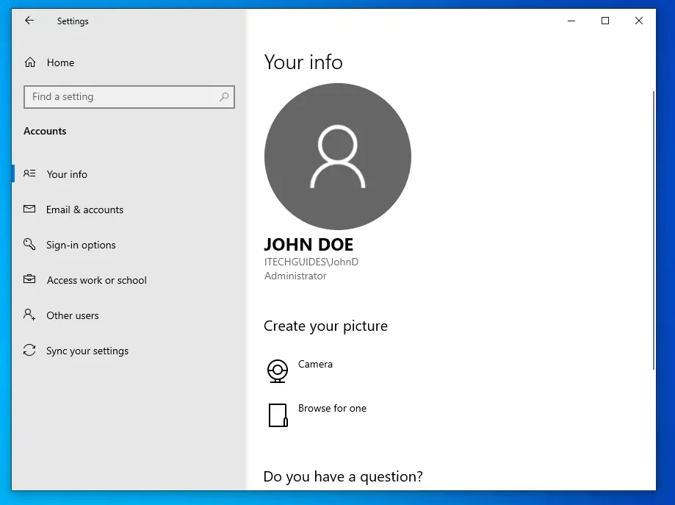Open Email & accounts from the sidebar

click(84, 209)
